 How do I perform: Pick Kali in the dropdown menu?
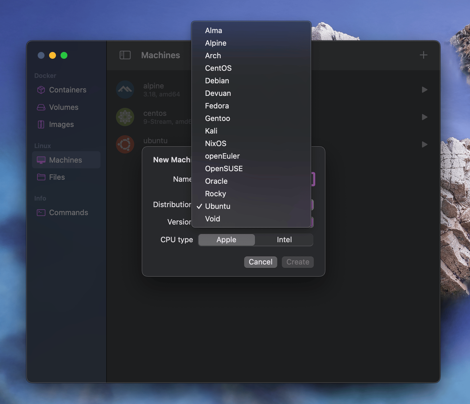pyautogui.click(x=251, y=131)
